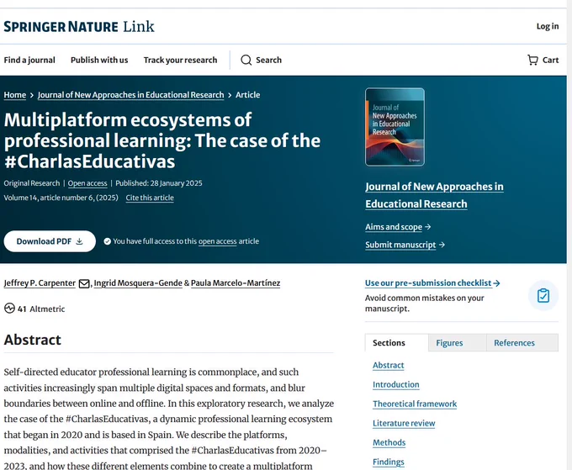Click the breadcrumb item 'Article'
The width and height of the screenshot is (572, 470).
coord(247,95)
